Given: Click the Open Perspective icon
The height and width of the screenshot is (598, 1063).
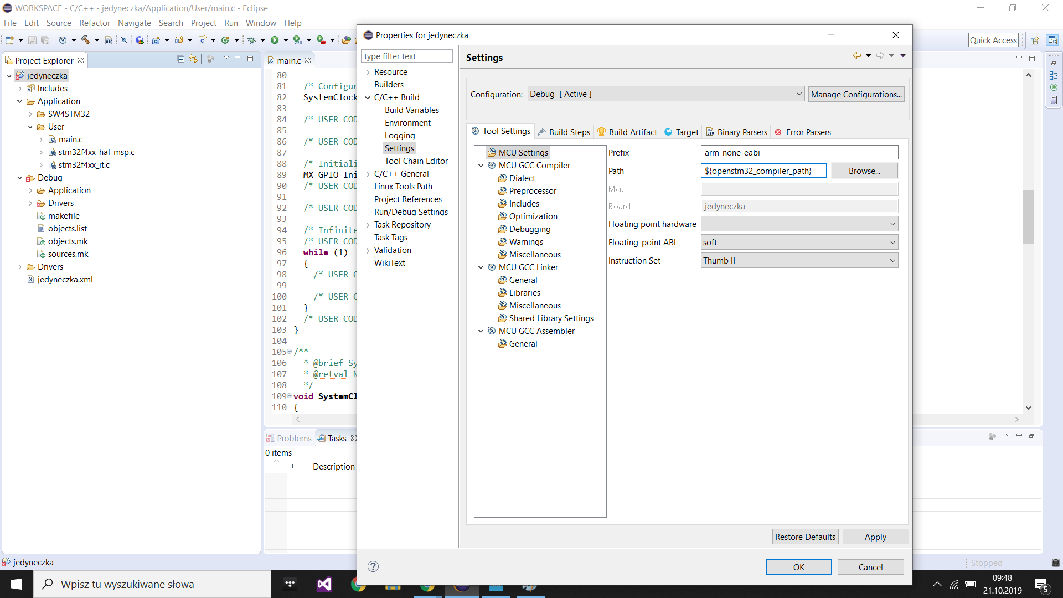Looking at the screenshot, I should pos(1034,40).
